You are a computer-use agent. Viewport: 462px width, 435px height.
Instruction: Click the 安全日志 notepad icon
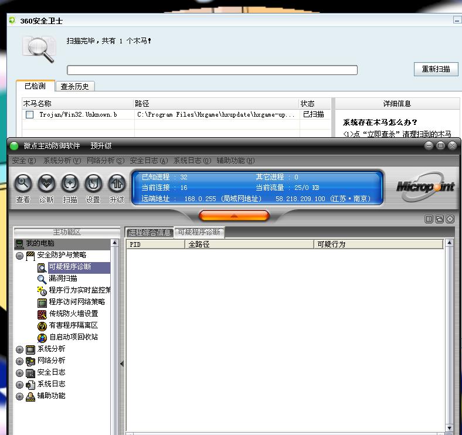pyautogui.click(x=30, y=373)
